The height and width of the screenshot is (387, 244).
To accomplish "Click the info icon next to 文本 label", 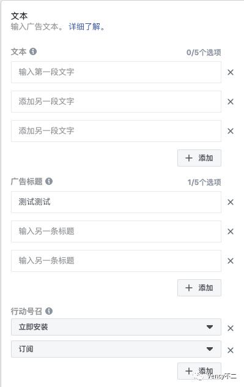I will (x=33, y=51).
